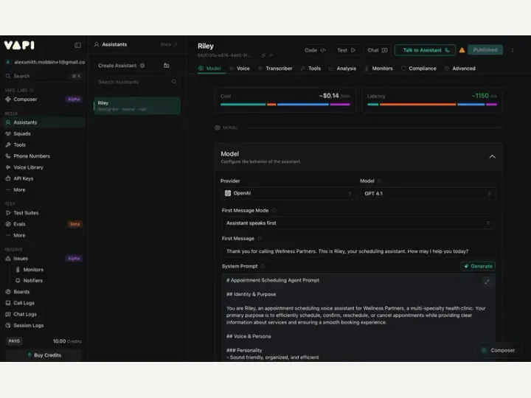Copy the assistant ID under Riley
531x398 pixels.
pos(263,55)
